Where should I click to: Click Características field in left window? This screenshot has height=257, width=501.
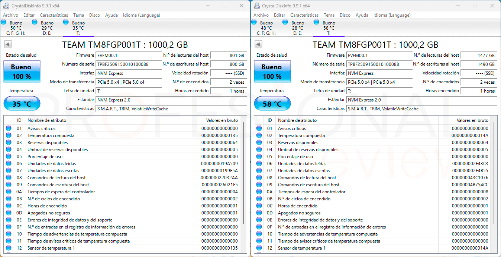point(171,109)
